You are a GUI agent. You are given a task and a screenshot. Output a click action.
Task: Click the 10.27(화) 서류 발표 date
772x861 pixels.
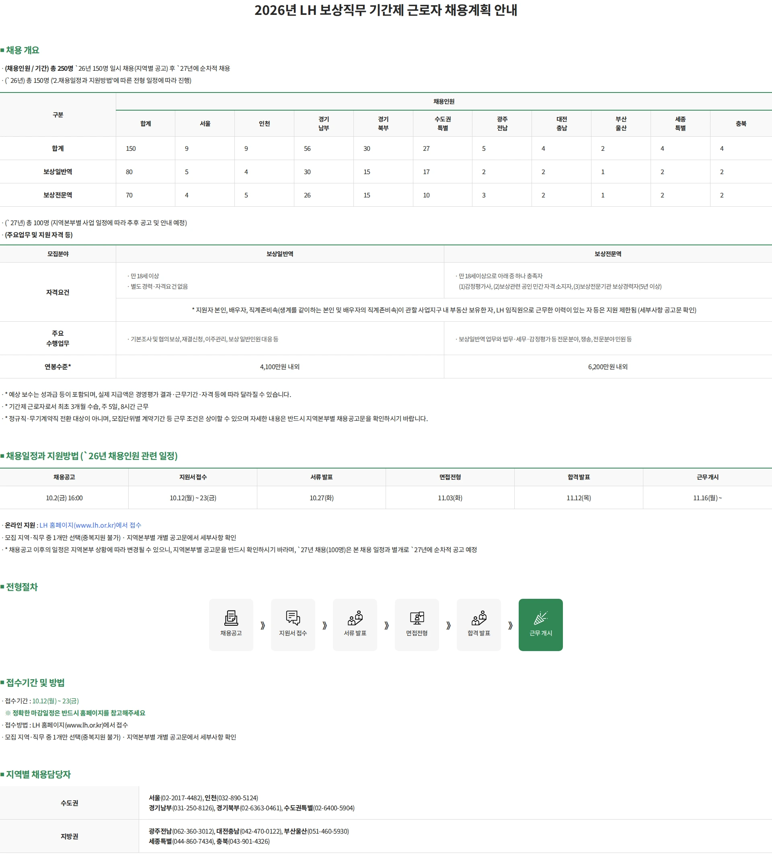pyautogui.click(x=322, y=498)
